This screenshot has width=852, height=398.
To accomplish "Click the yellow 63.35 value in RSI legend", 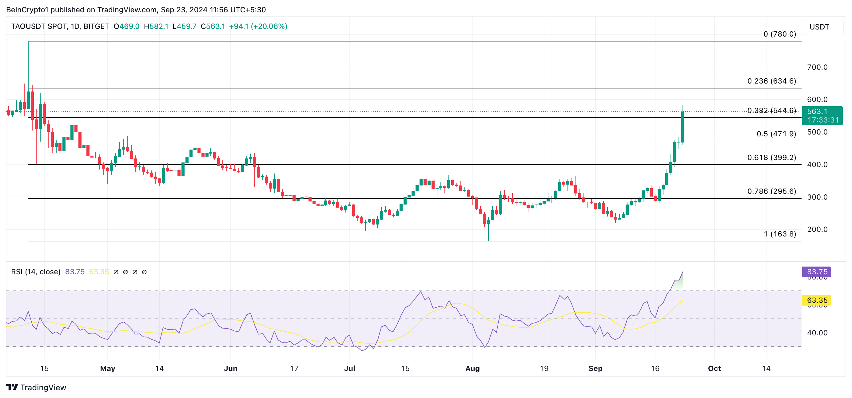I will [99, 271].
